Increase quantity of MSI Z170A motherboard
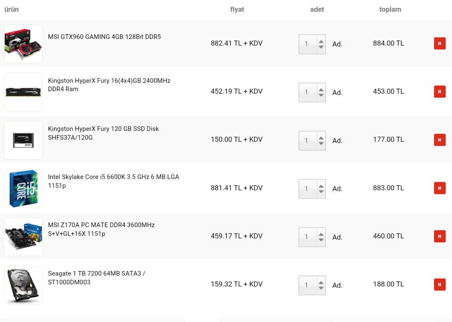The height and width of the screenshot is (322, 452). 321,235
